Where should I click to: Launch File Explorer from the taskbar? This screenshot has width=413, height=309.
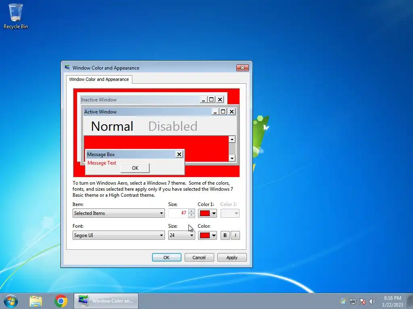36,301
